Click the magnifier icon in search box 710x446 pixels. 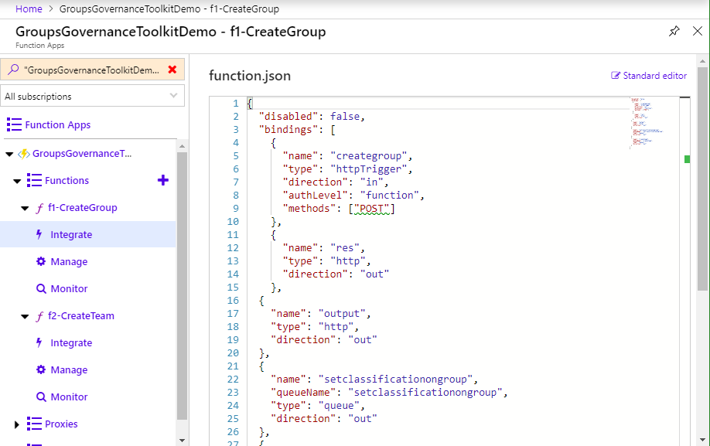12,70
